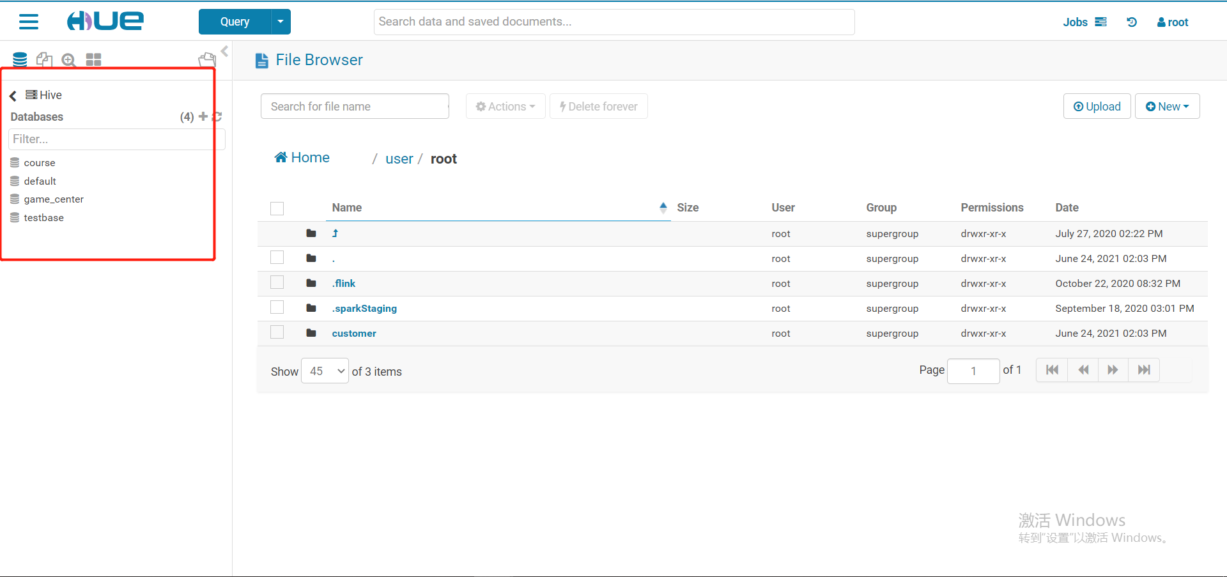
Task: Sort files by Name column
Action: pos(347,208)
